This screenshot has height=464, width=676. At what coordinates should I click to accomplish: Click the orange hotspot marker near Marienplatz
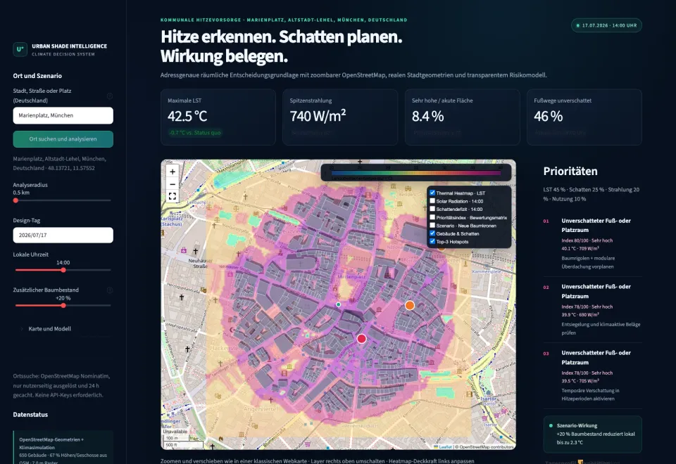coord(410,305)
